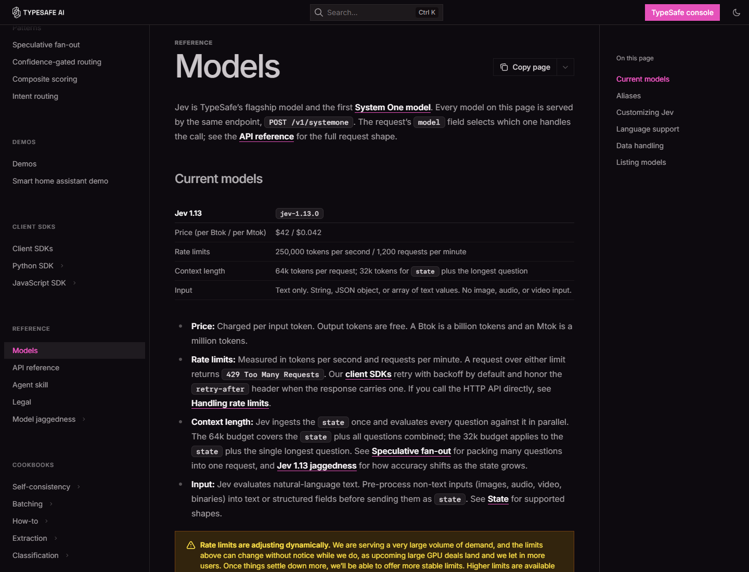
Task: Expand the Python SDK section
Action: 62,266
